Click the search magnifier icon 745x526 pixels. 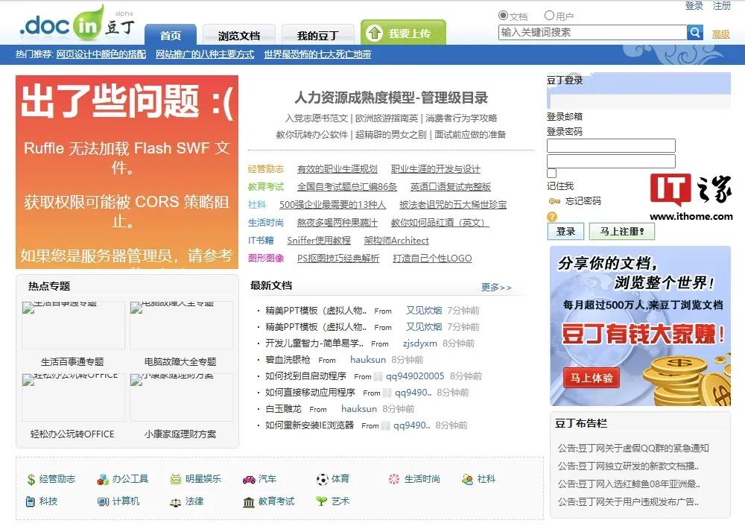pos(695,33)
